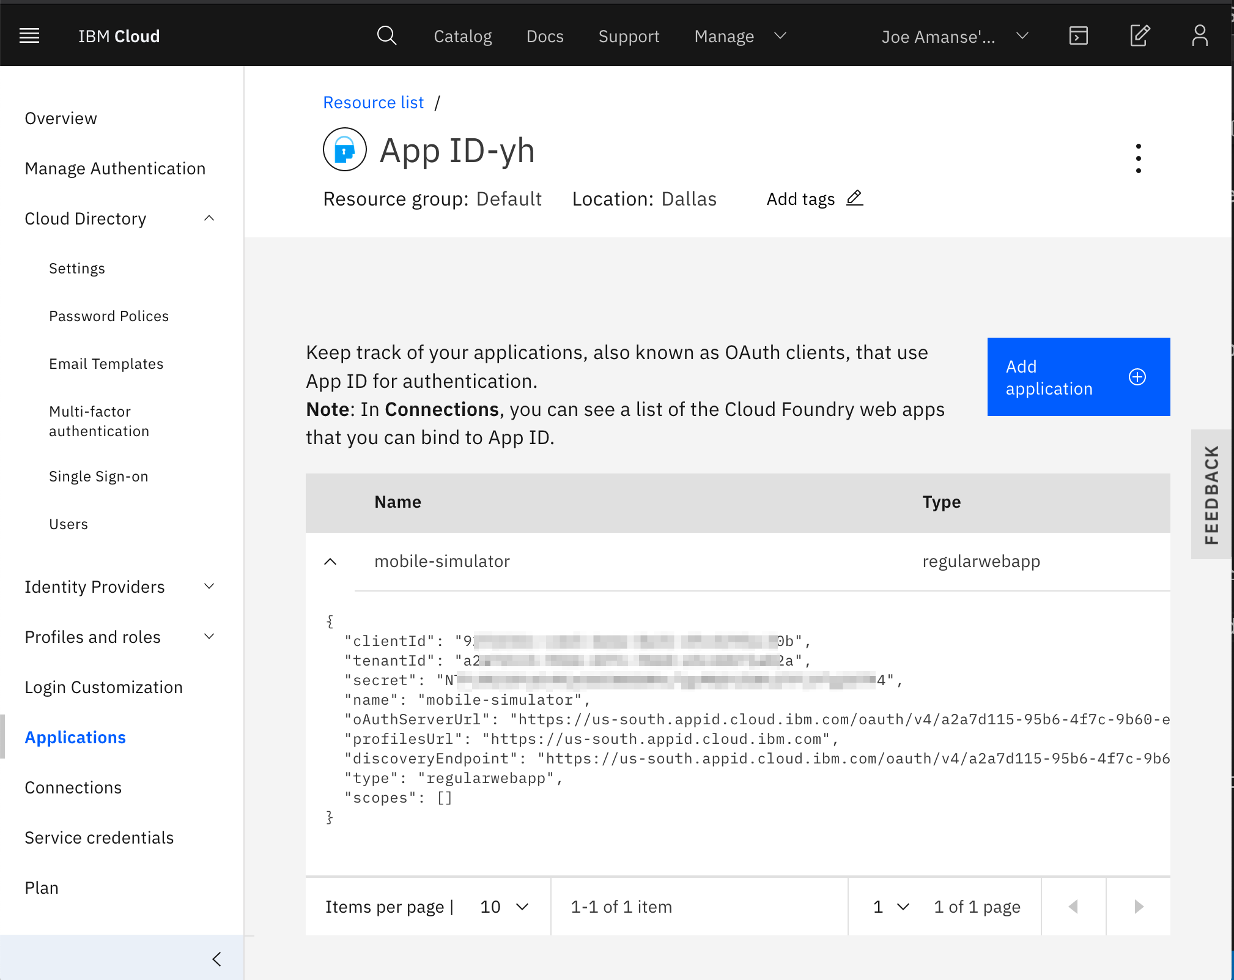
Task: Click the next page arrow in pagination
Action: point(1138,907)
